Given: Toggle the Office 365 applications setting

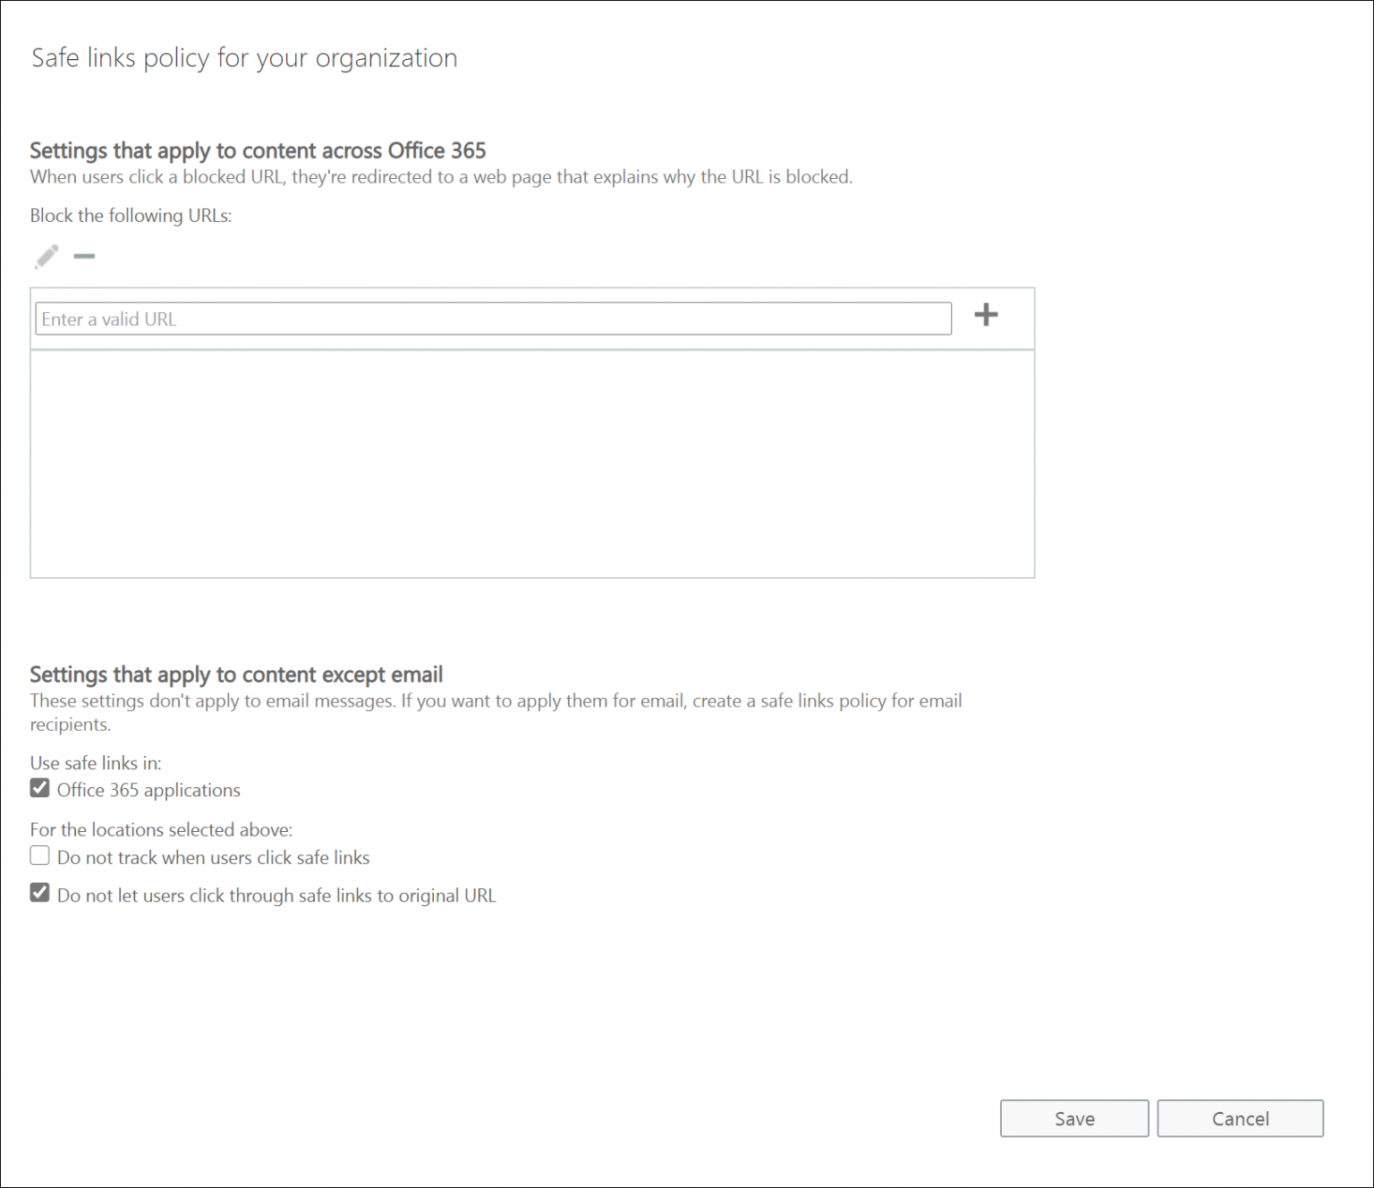Looking at the screenshot, I should [x=39, y=787].
